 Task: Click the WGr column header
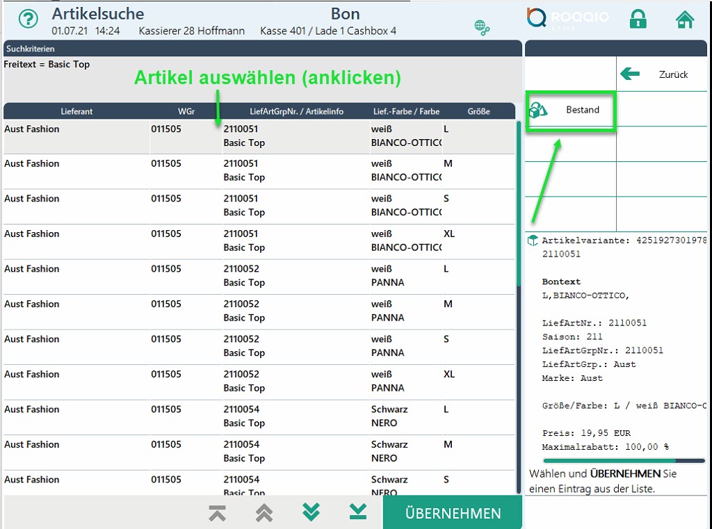186,111
